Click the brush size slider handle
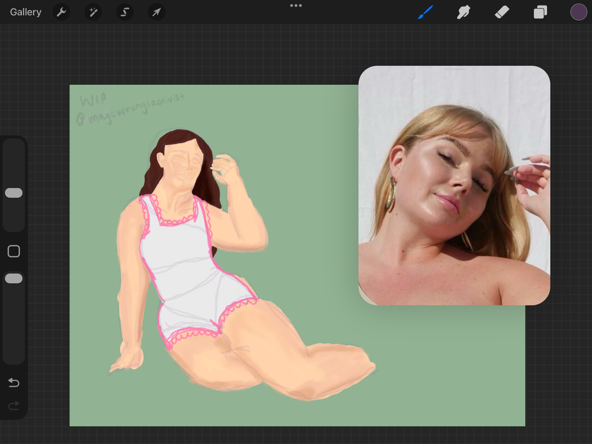 [x=14, y=193]
